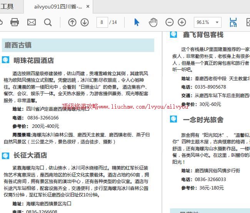
Task: Click the 一念时光旅舍 heading
Action: tap(203, 120)
